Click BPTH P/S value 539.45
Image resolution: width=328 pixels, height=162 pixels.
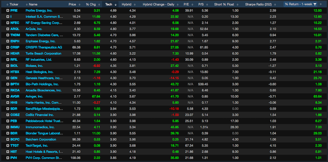coord(203,84)
